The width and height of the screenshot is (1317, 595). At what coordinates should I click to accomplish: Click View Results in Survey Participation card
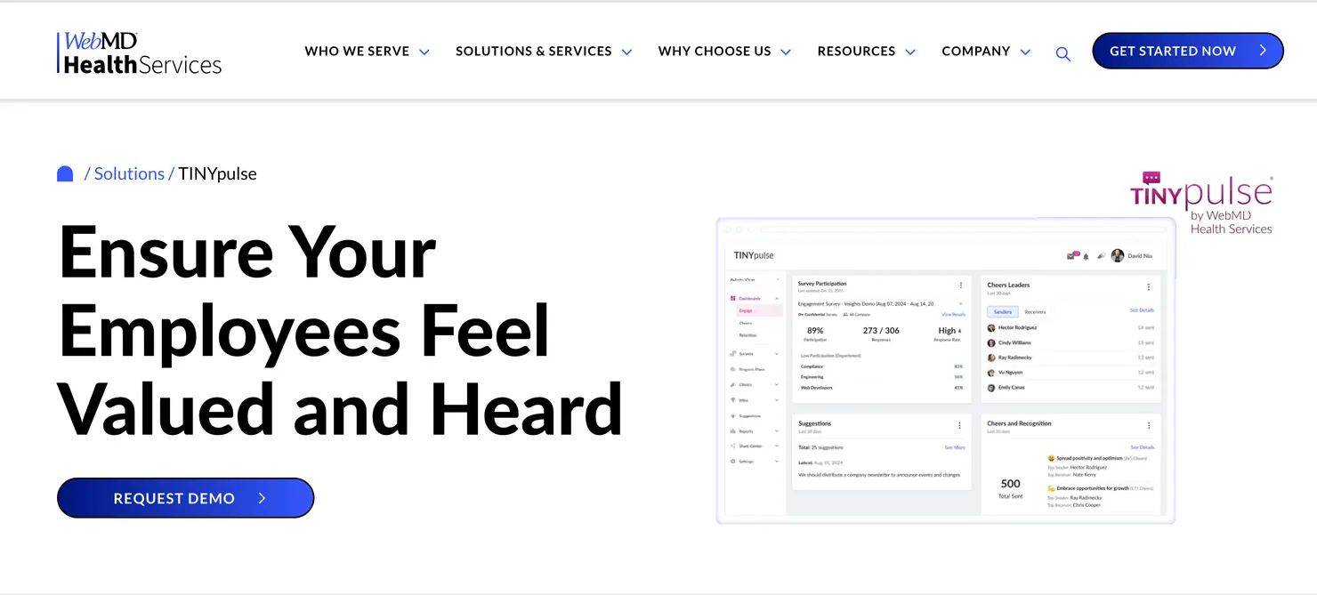coord(953,315)
